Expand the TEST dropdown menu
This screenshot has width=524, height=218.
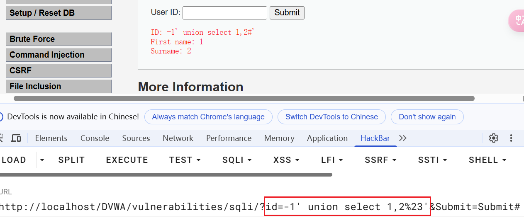pyautogui.click(x=185, y=160)
